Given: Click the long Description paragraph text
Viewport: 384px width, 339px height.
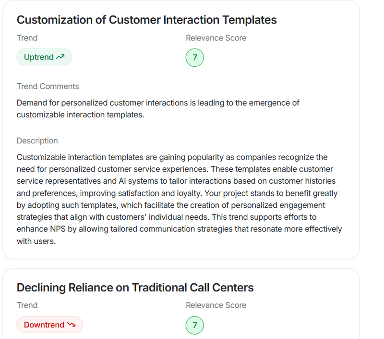Looking at the screenshot, I should click(x=178, y=193).
